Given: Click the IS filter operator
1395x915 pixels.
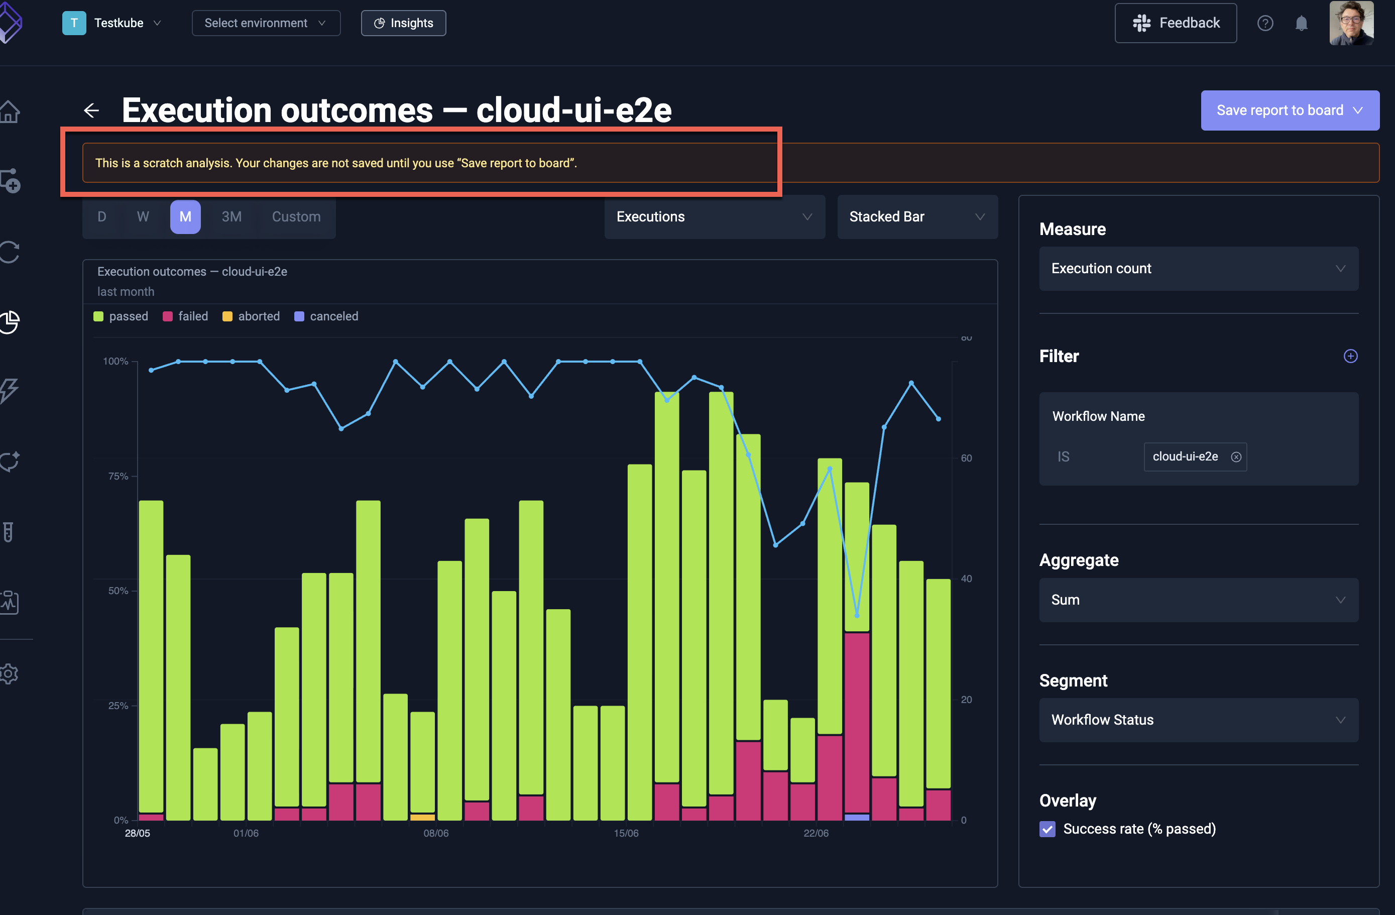Looking at the screenshot, I should point(1063,456).
